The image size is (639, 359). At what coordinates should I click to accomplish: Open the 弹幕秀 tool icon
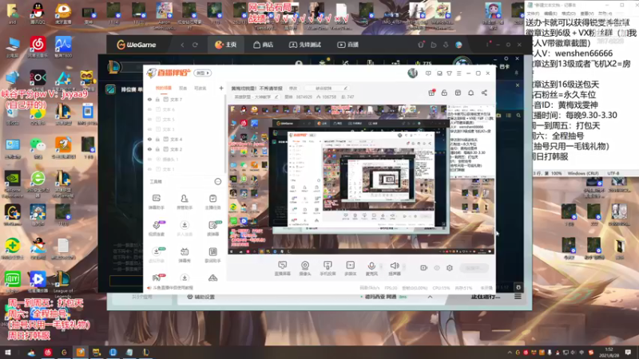(x=185, y=254)
